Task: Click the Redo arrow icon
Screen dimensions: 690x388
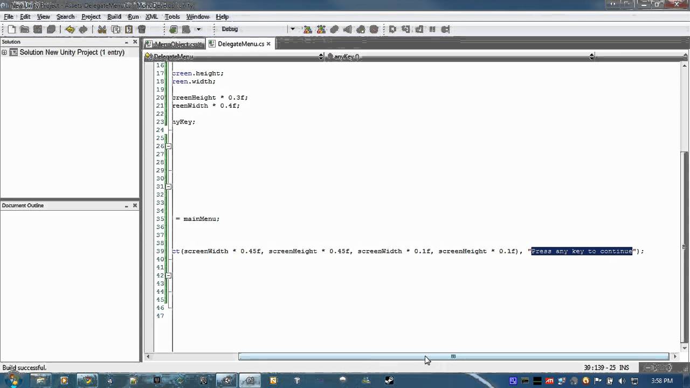Action: pyautogui.click(x=83, y=29)
